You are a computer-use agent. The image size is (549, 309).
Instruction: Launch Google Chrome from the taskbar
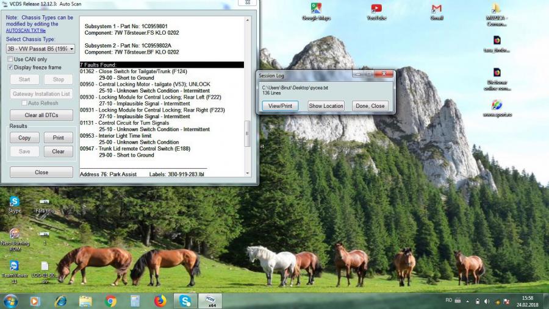click(x=110, y=300)
